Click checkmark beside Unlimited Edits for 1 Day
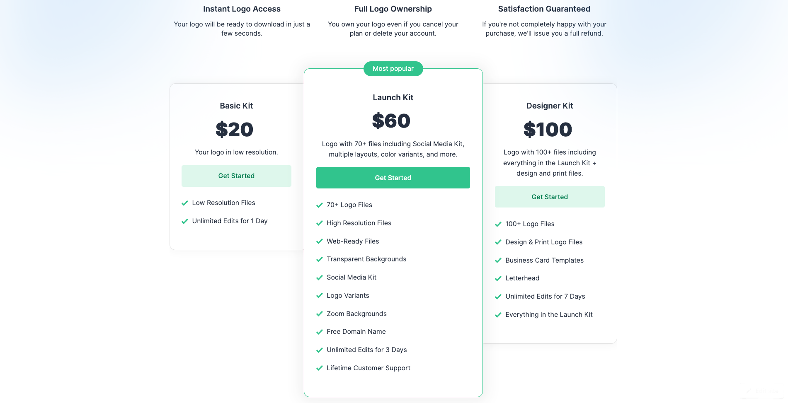Viewport: 788px width, 403px height. click(x=185, y=221)
